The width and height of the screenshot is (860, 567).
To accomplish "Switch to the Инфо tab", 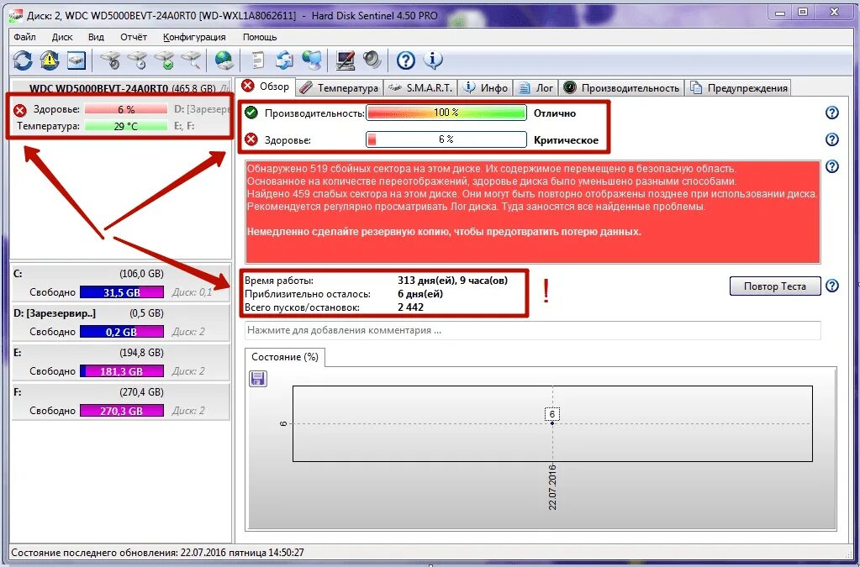I will pos(485,87).
